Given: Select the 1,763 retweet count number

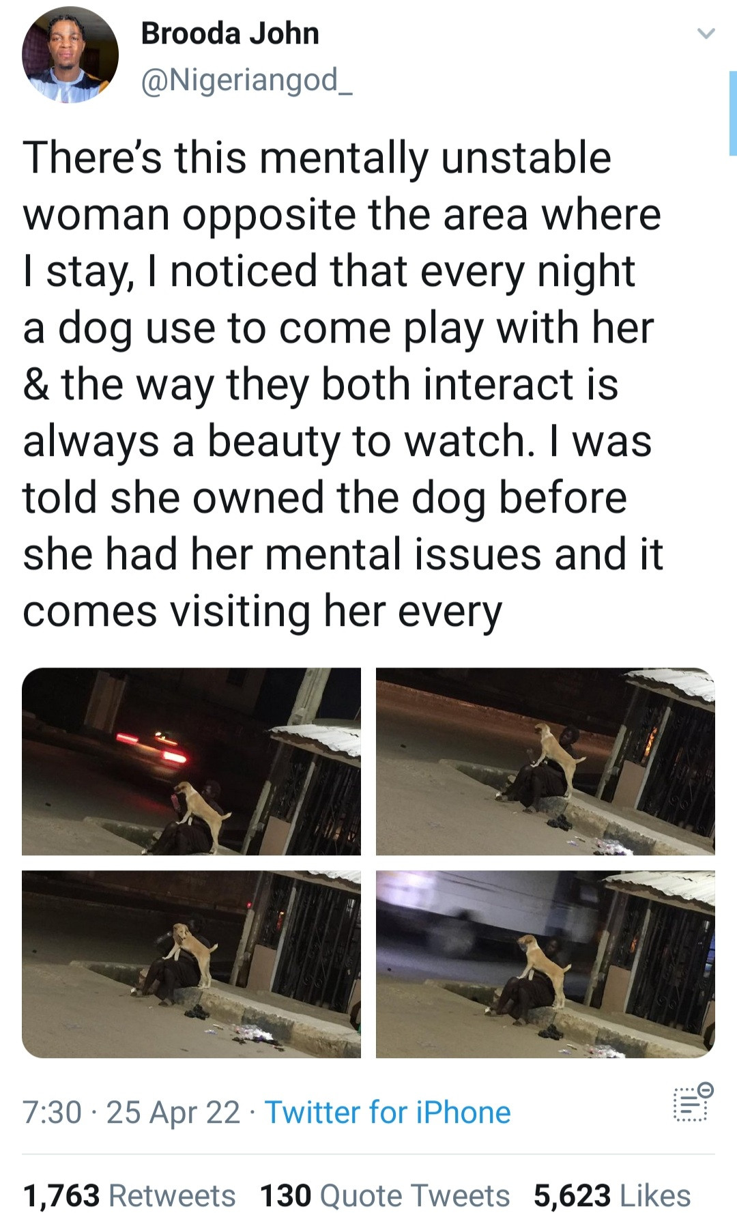Looking at the screenshot, I should point(61,1196).
